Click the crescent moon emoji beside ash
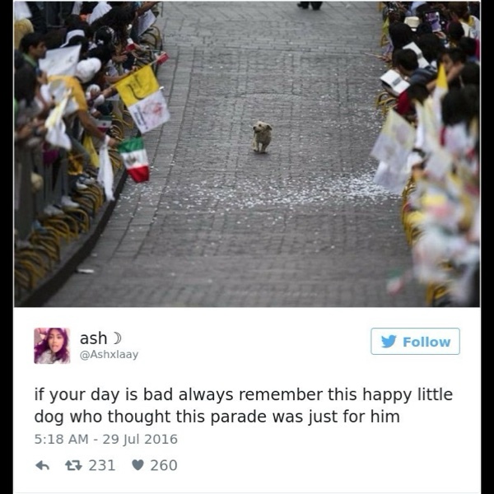Viewport: 494px width, 494px height. [117, 338]
